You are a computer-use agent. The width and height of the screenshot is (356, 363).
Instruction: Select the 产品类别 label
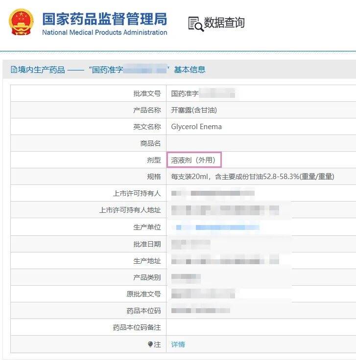click(147, 277)
